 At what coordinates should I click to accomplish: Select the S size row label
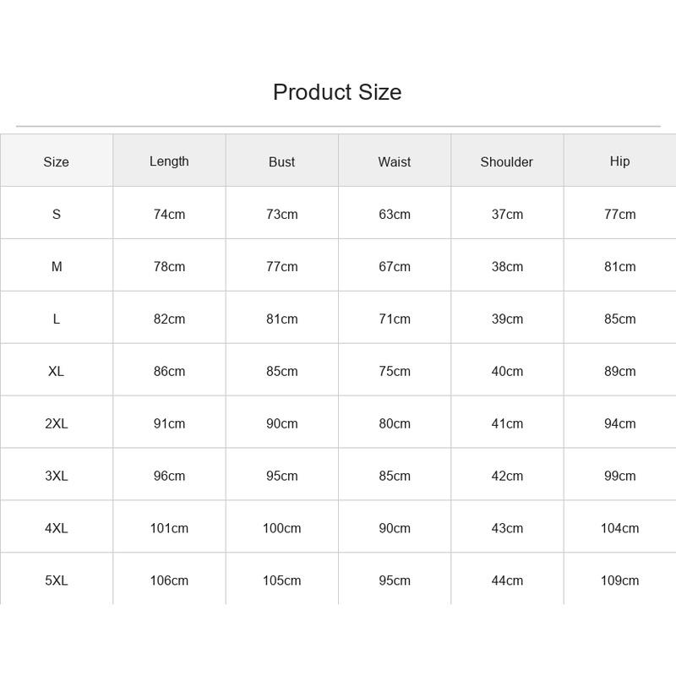coord(57,215)
